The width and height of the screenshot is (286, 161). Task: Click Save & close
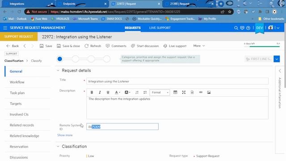coord(68,46)
